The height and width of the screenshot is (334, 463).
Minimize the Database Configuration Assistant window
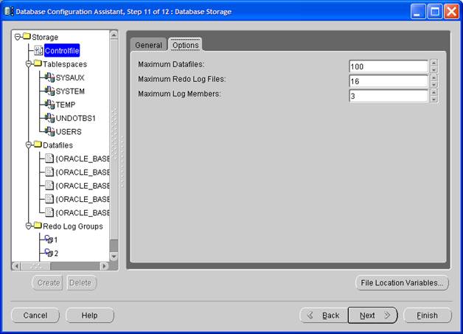pyautogui.click(x=418, y=12)
